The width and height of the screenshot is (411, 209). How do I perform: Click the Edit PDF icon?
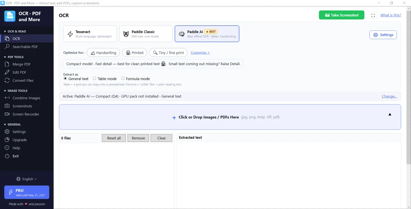(x=7, y=72)
